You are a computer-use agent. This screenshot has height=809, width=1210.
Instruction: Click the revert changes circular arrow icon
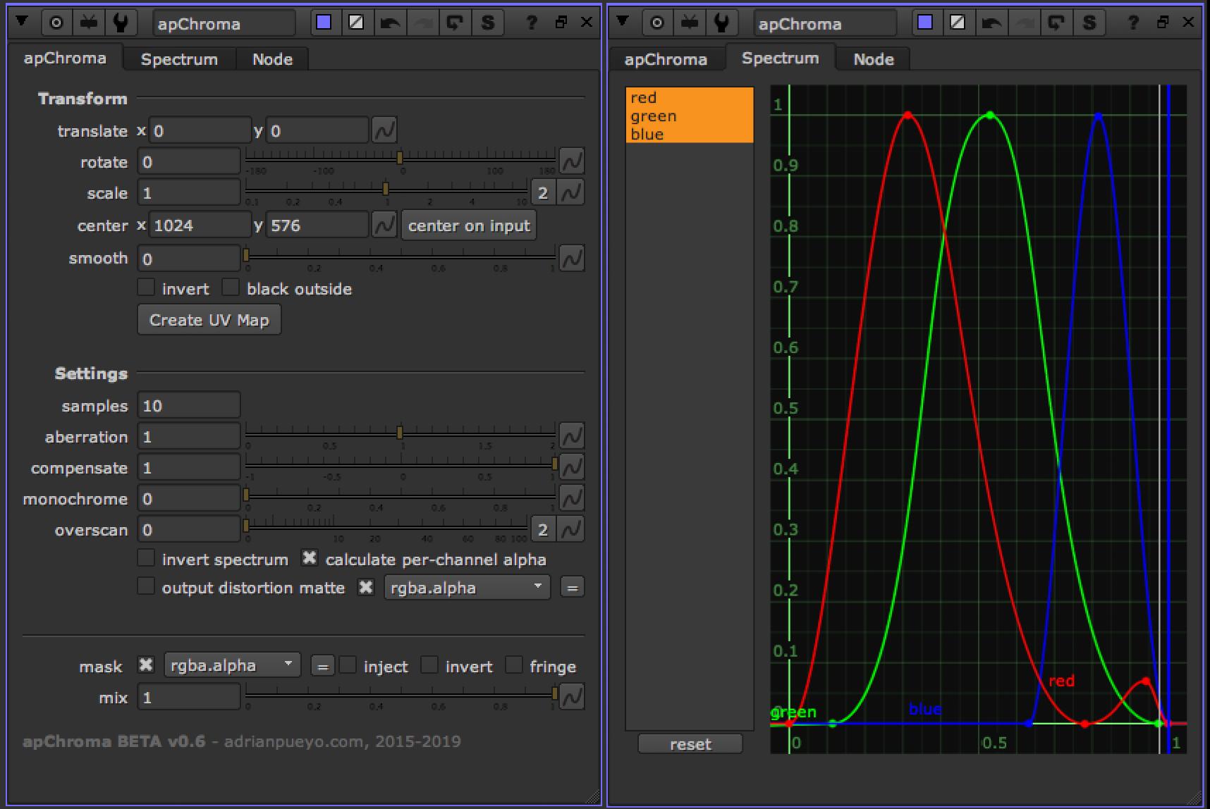(x=455, y=22)
